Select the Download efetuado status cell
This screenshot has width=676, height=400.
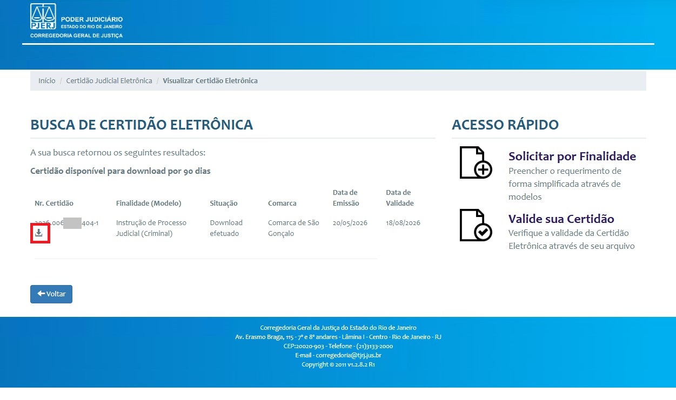pos(226,228)
